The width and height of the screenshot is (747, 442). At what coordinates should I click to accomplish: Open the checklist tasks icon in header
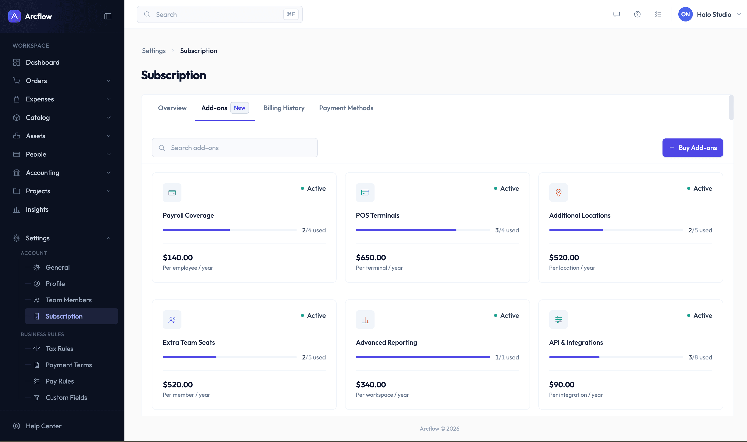(x=658, y=14)
